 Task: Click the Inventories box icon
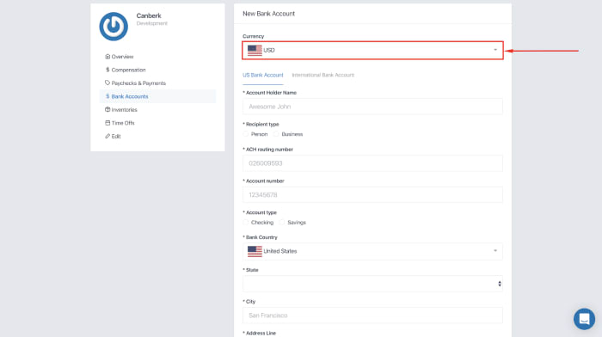click(107, 109)
